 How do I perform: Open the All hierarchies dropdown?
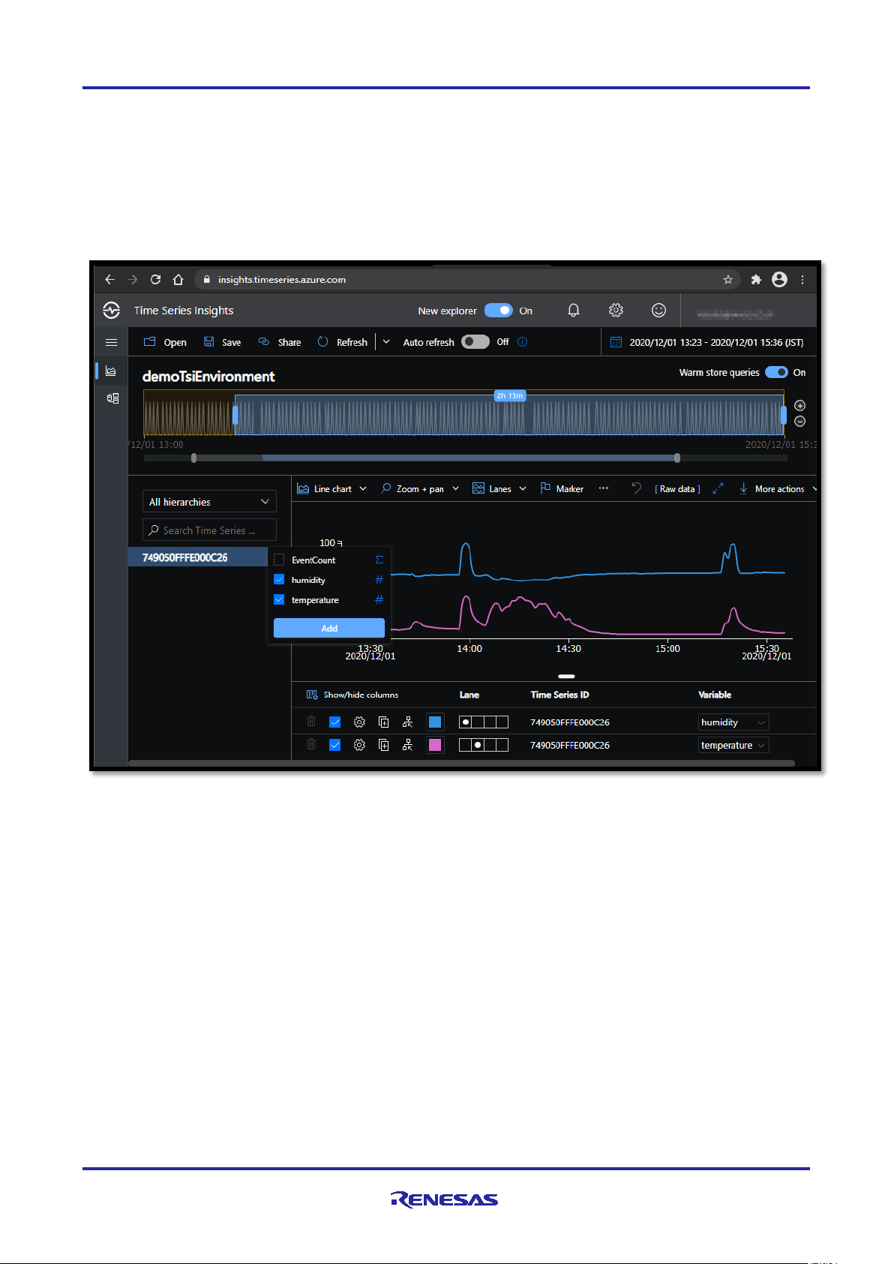click(209, 502)
